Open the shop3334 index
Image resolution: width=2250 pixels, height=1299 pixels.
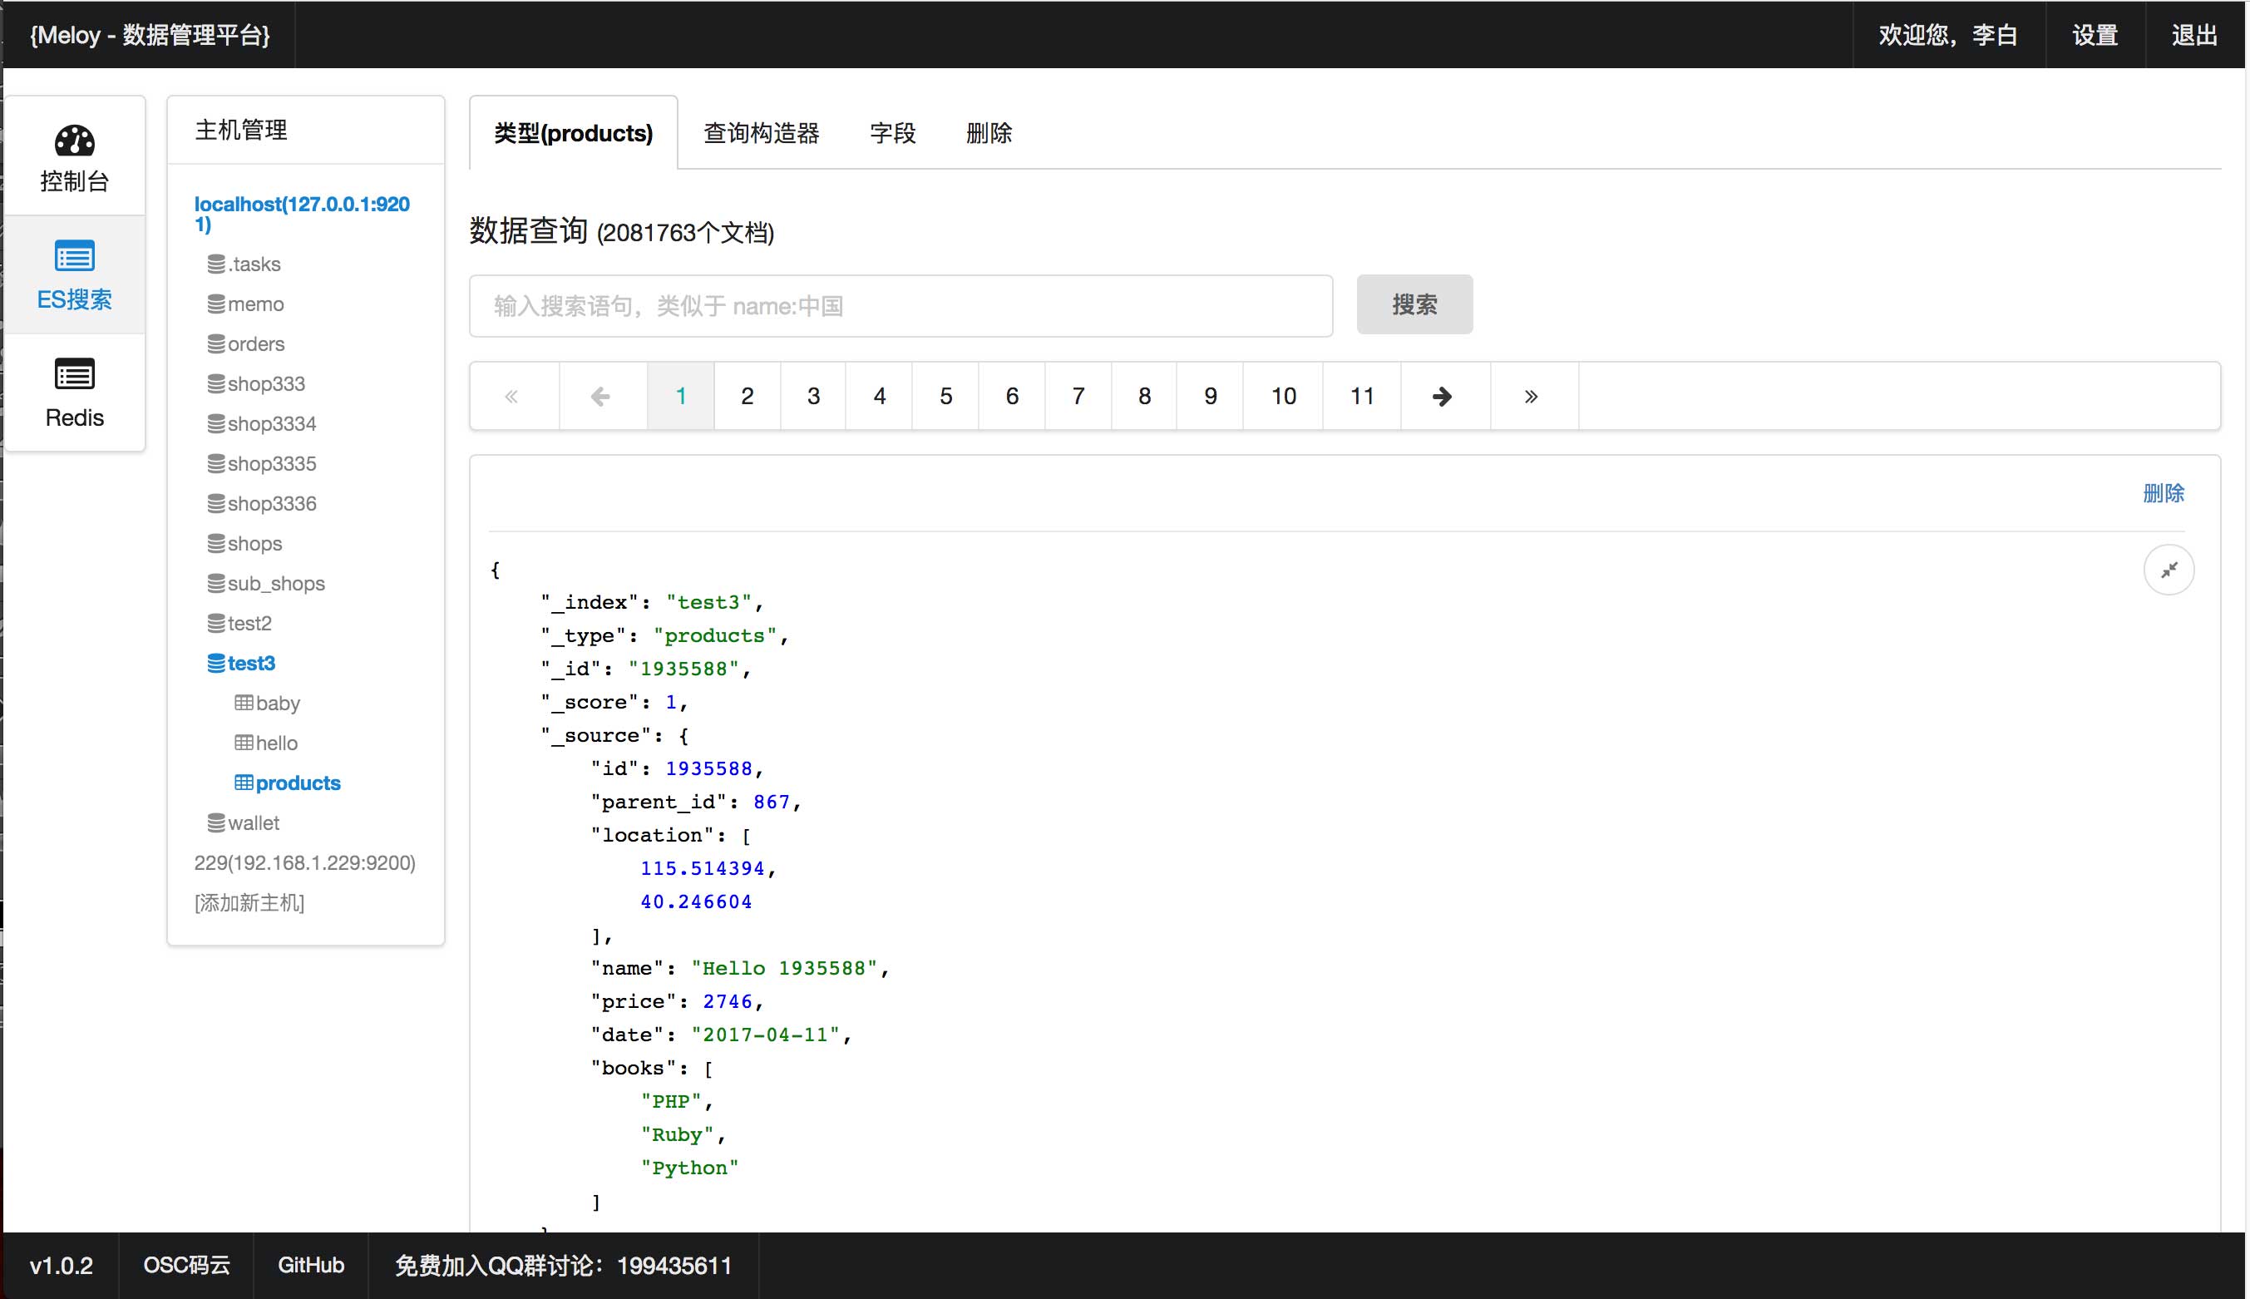(x=261, y=424)
